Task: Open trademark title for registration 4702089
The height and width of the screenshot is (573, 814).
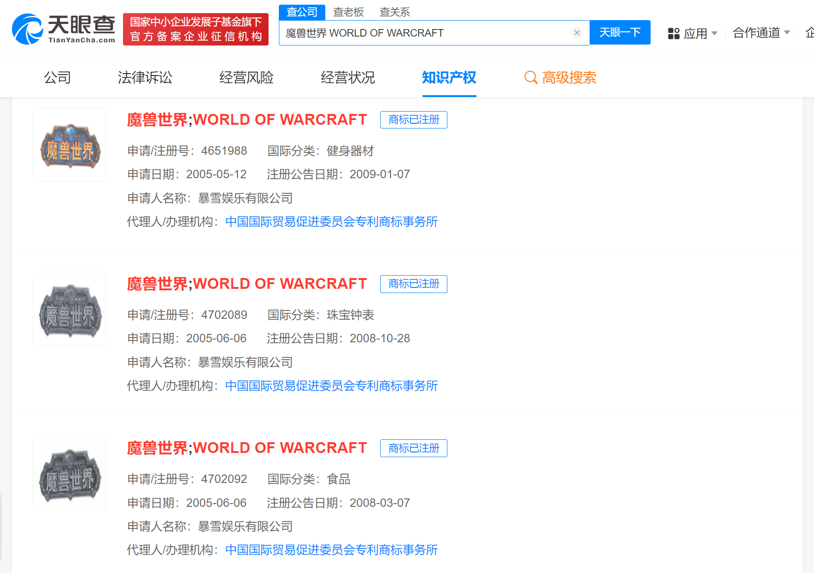Action: click(247, 284)
